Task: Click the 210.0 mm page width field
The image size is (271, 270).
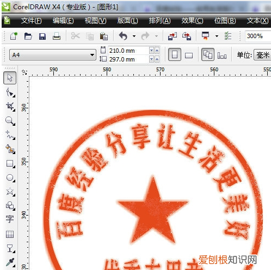Action: pos(128,51)
